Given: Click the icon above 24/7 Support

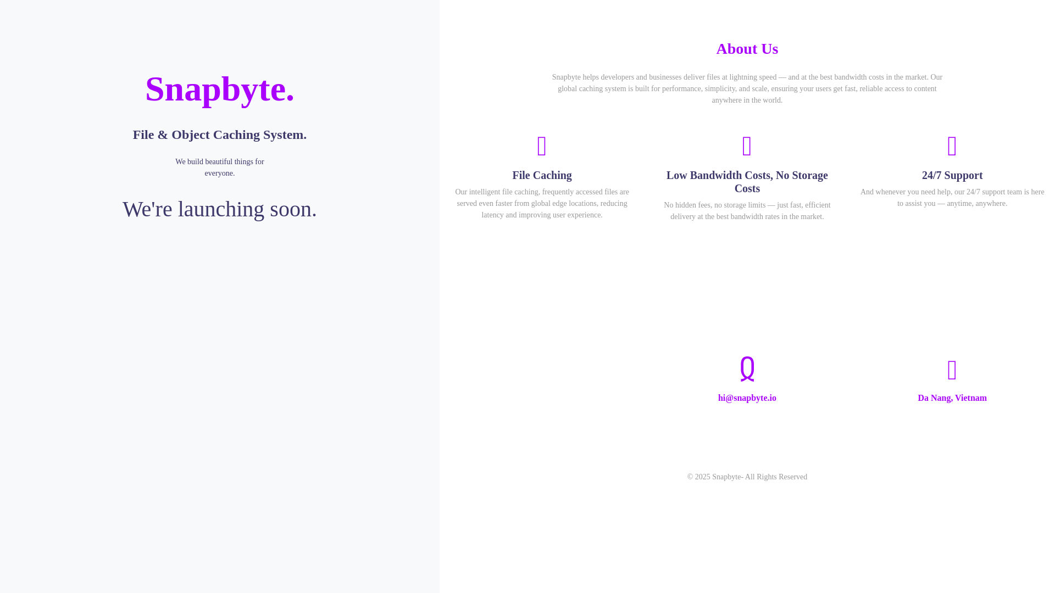Looking at the screenshot, I should [x=952, y=146].
